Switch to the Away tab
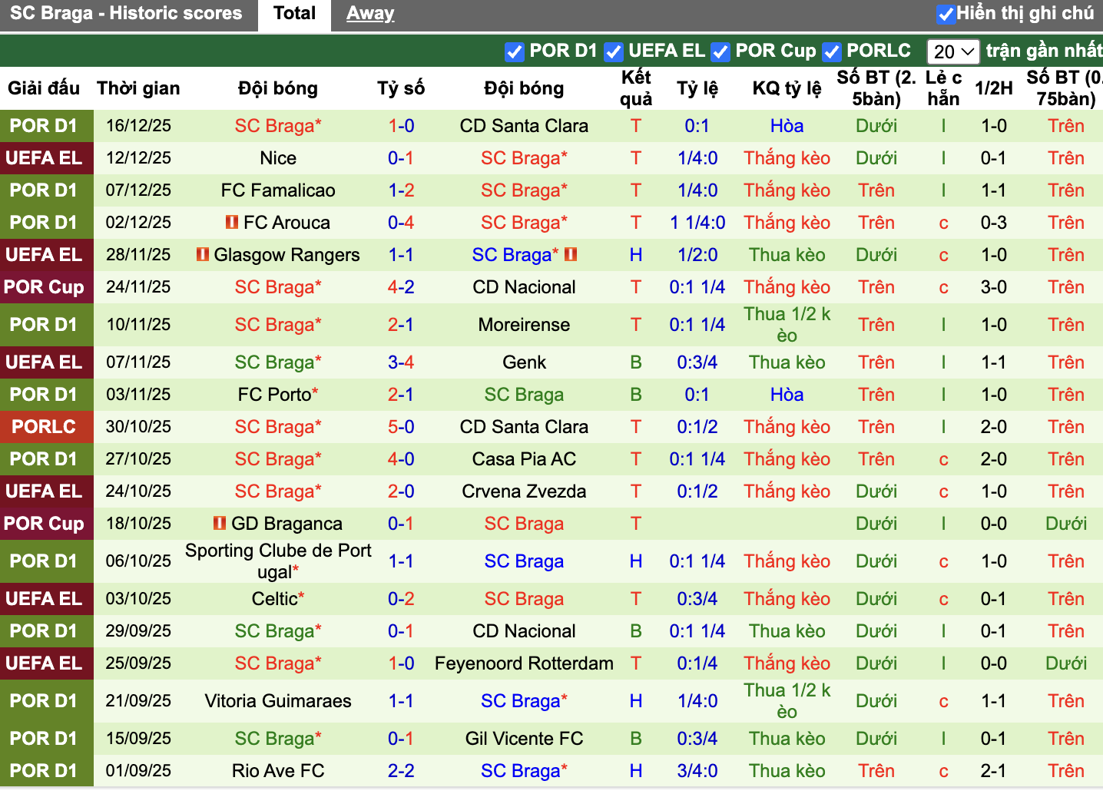This screenshot has height=794, width=1103. 370,14
